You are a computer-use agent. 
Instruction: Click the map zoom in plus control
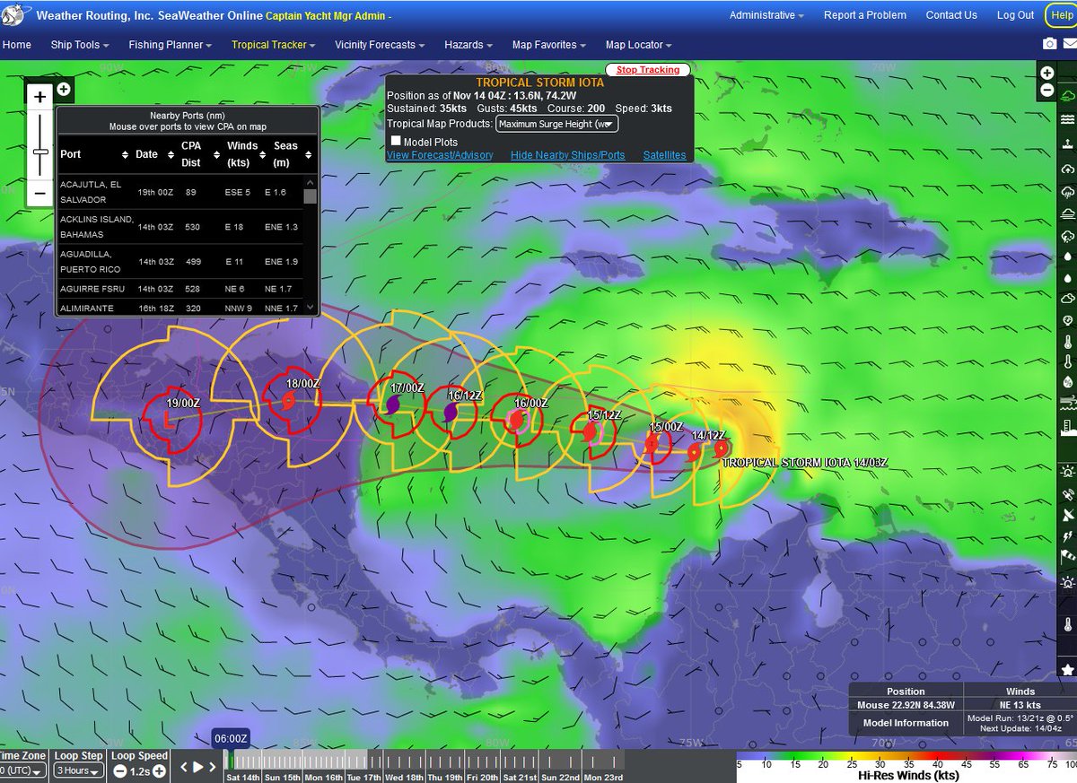tap(39, 96)
